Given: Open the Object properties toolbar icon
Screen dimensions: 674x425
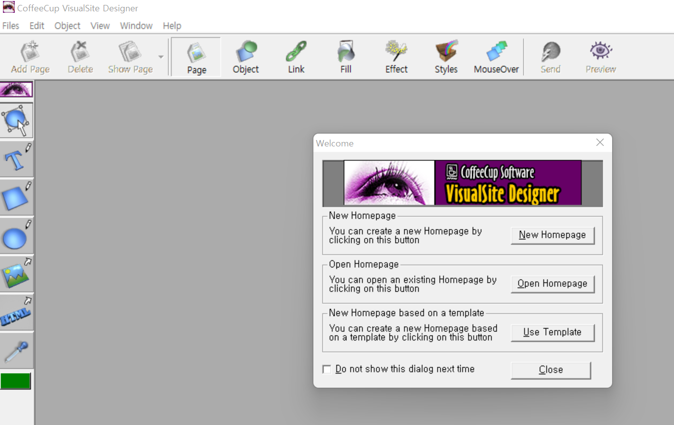Looking at the screenshot, I should point(246,57).
